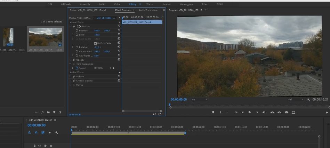Go to In point in Program monitor

[x=236, y=112]
